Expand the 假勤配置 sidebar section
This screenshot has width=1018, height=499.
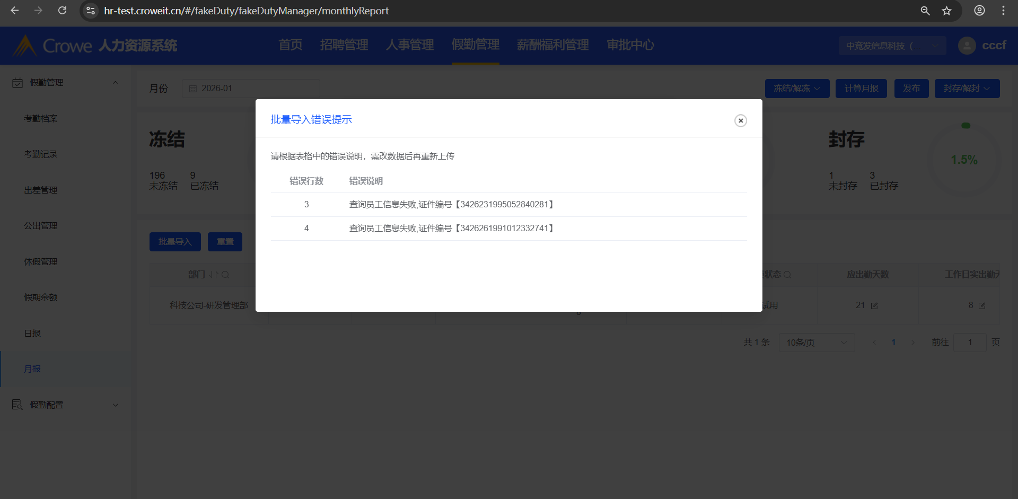tap(116, 405)
